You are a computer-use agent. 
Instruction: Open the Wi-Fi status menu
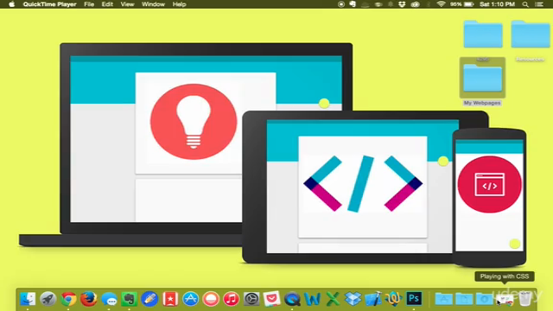click(x=441, y=4)
